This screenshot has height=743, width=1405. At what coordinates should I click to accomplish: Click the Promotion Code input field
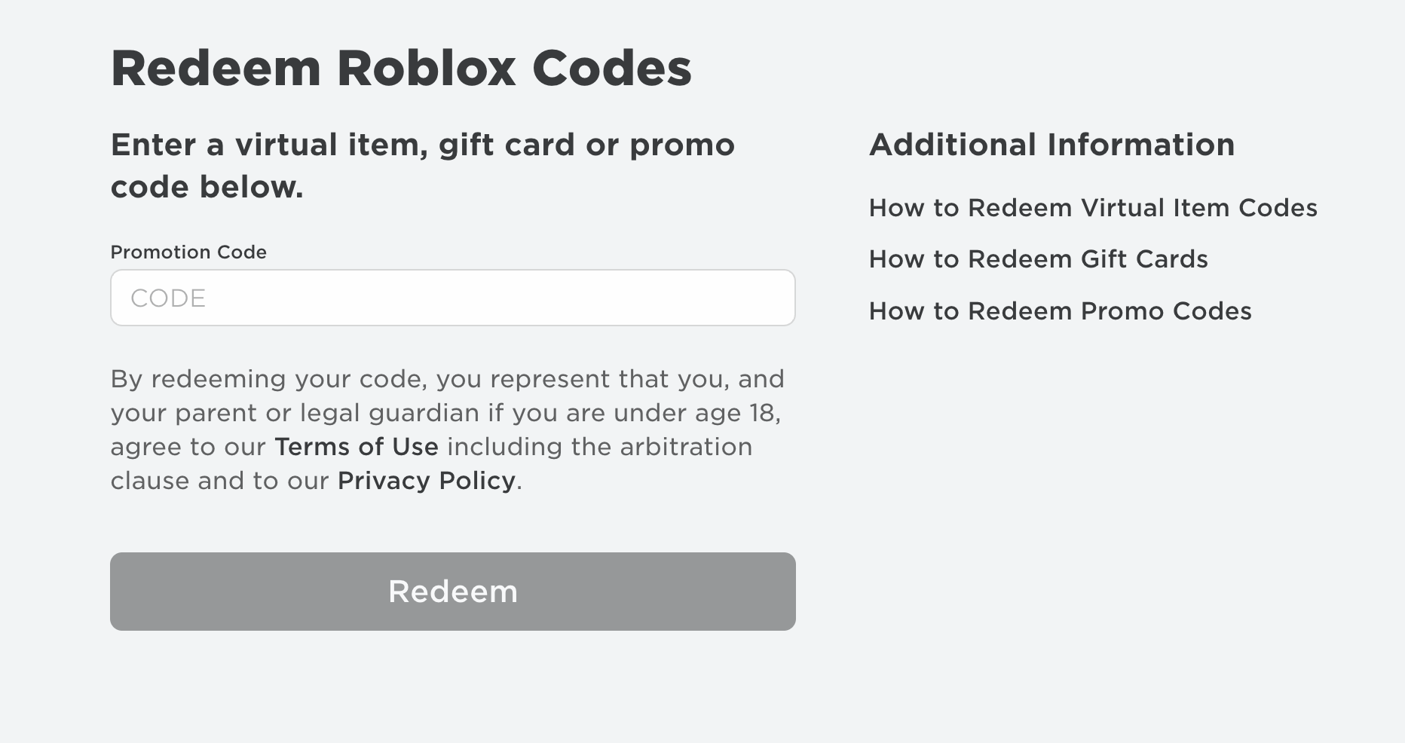452,298
